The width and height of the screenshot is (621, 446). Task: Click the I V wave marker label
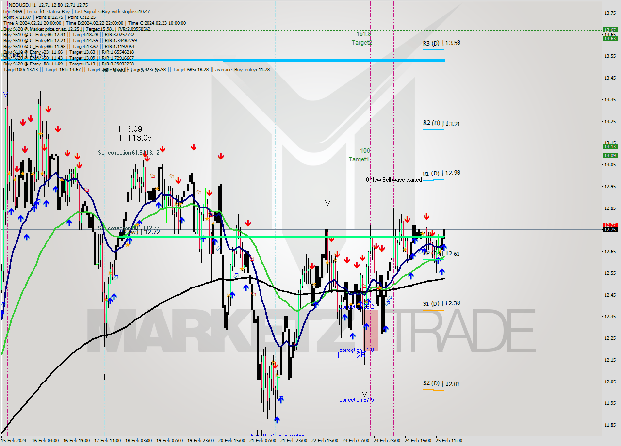[x=326, y=203]
